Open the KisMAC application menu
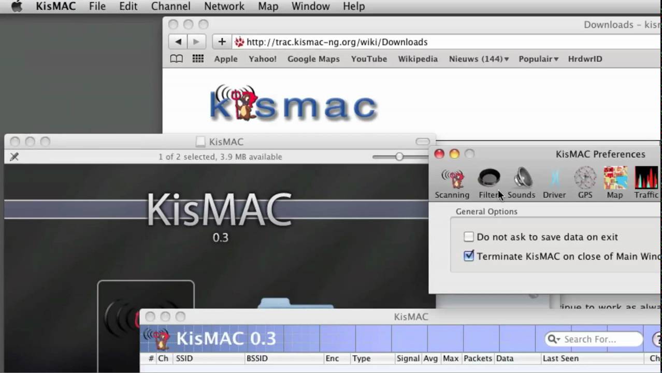 coord(55,6)
